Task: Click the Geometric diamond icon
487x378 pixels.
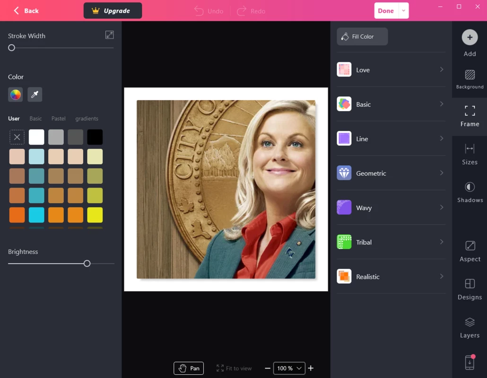Action: (x=344, y=173)
